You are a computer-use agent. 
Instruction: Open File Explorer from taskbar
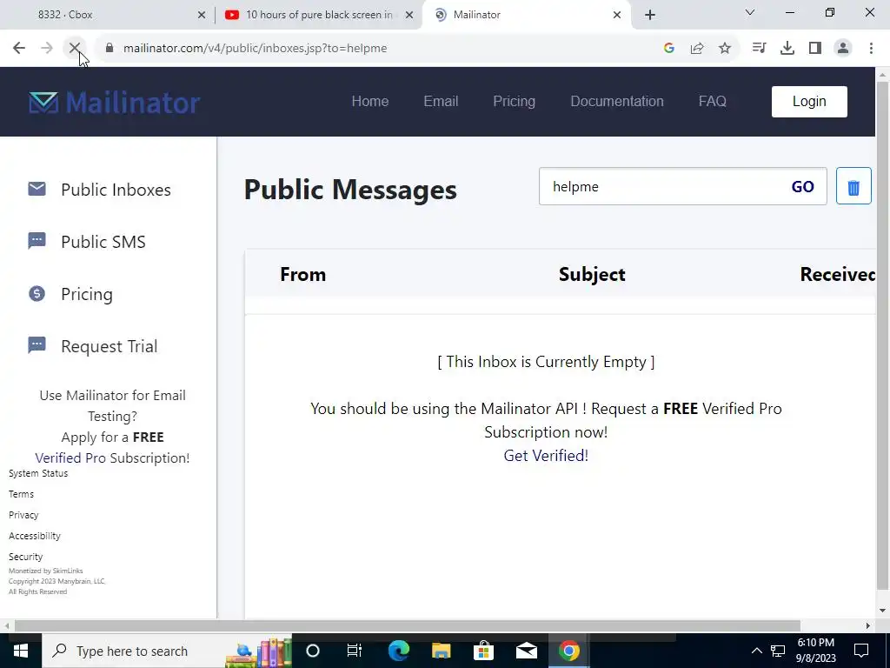point(441,651)
